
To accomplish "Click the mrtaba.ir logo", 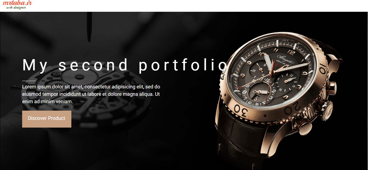I will coord(17,5).
